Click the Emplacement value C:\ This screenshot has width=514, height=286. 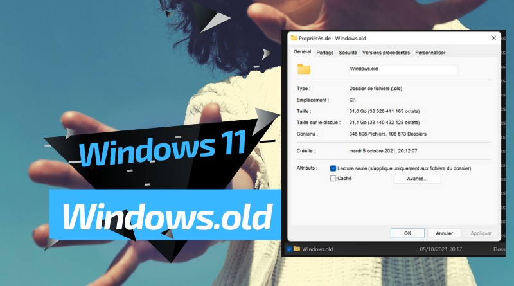pyautogui.click(x=352, y=100)
